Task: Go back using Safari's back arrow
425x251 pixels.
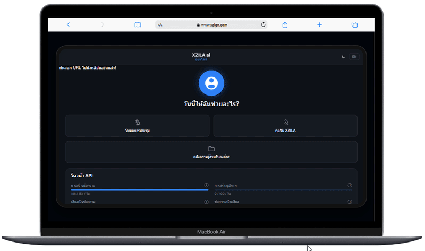Action: pos(68,24)
